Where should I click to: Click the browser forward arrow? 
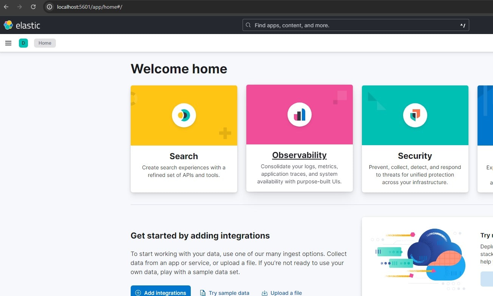pyautogui.click(x=20, y=7)
